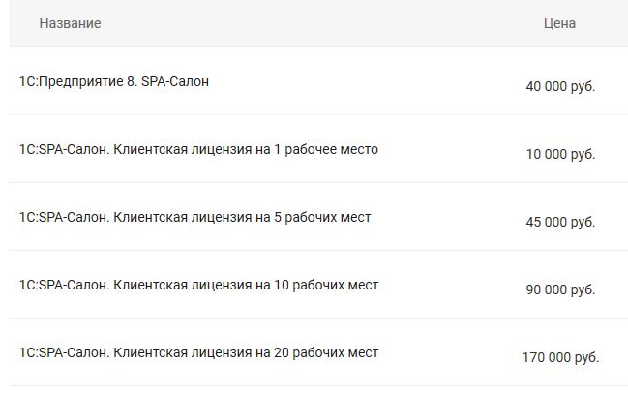Open the license for 10 рабочих мест
Viewport: 628px width, 395px height.
pos(198,285)
